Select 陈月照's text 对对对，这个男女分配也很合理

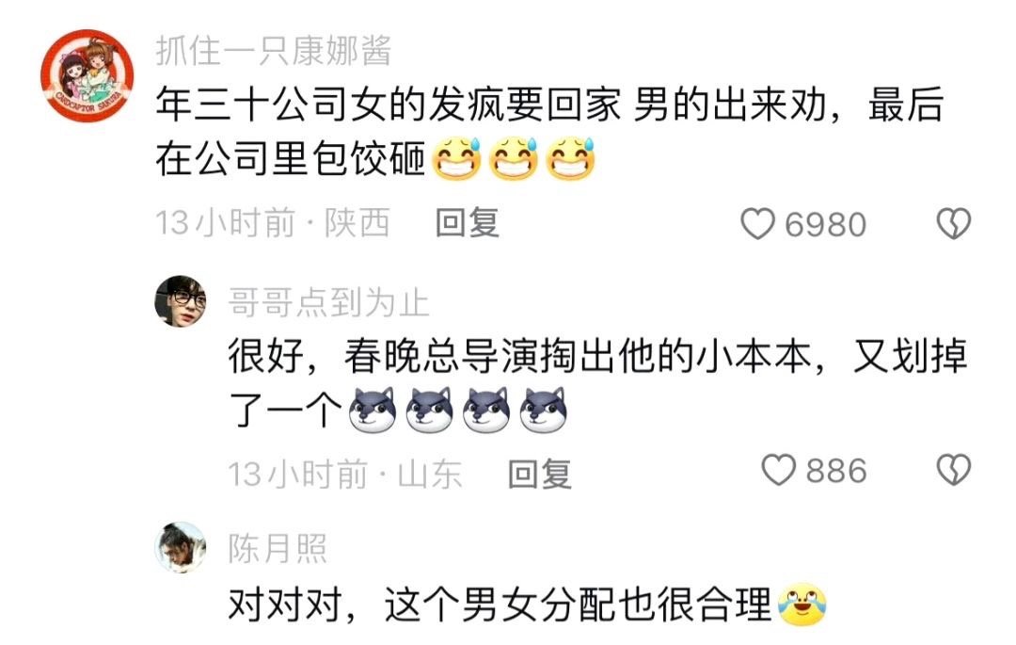tap(500, 605)
